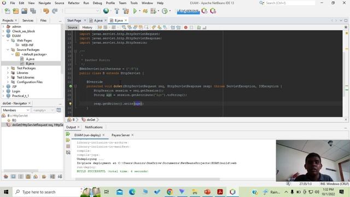Click the Debug Project toolbar icon
Screen dimensions: 350x197
[x=153, y=11]
